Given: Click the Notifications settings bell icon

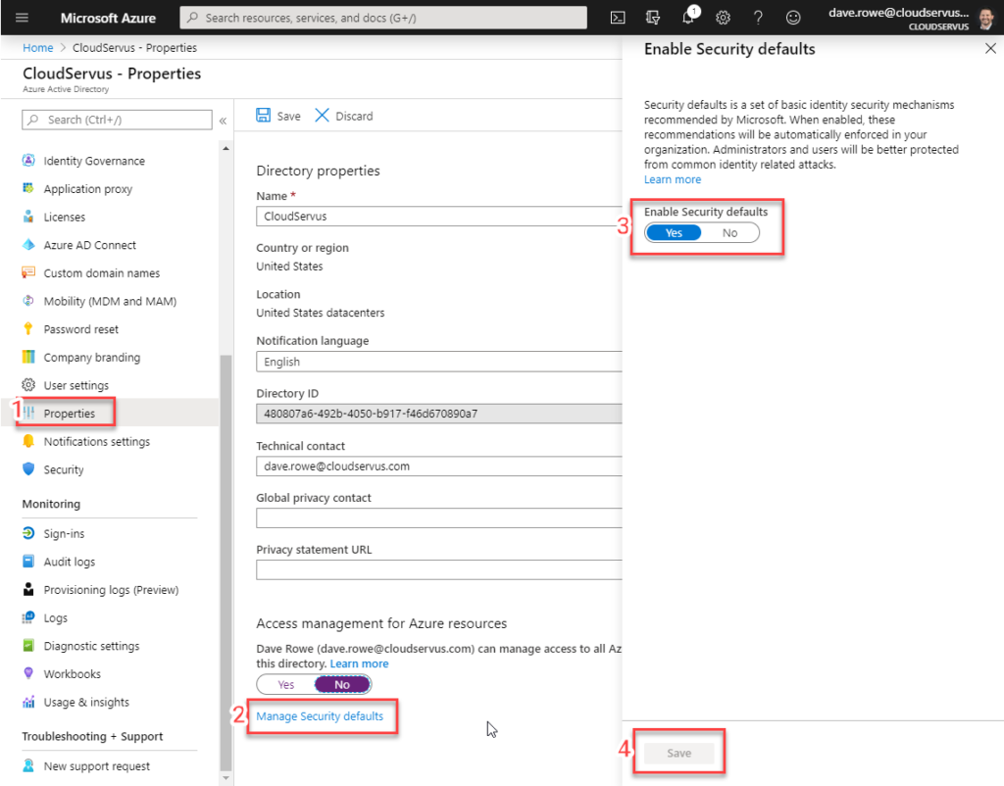Looking at the screenshot, I should coord(28,442).
